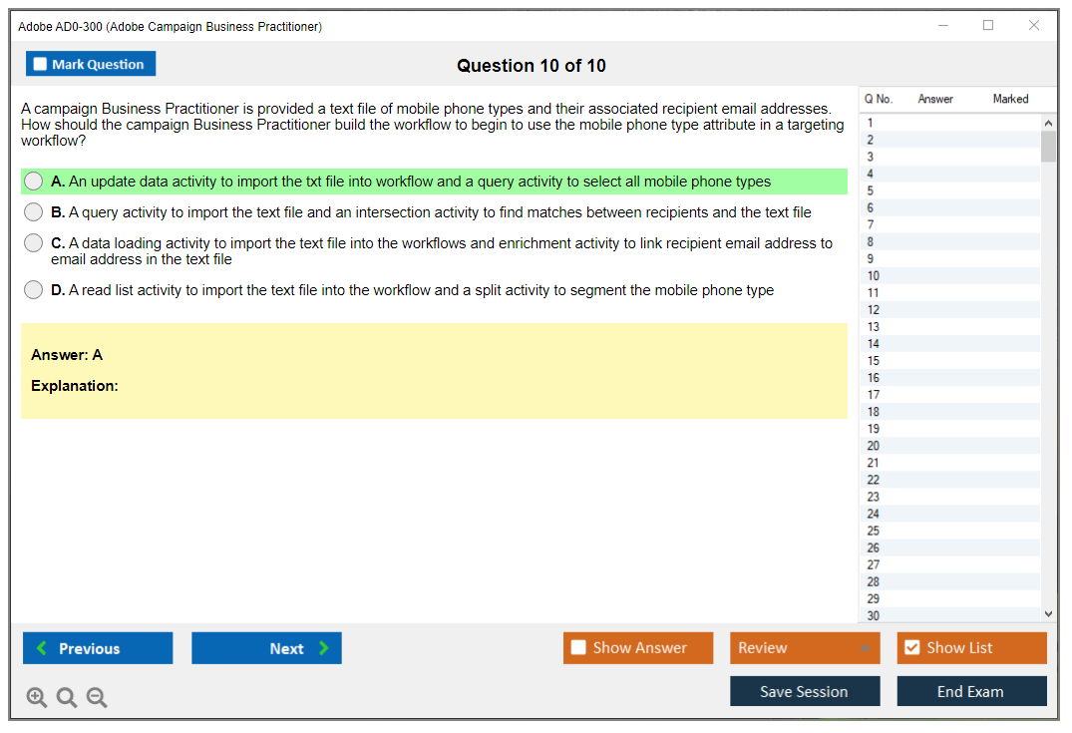1072x733 pixels.
Task: Click the End Exam button
Action: (970, 691)
